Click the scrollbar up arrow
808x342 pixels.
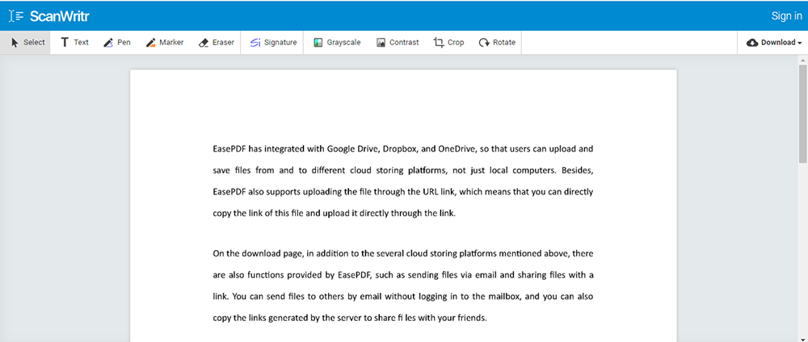802,60
